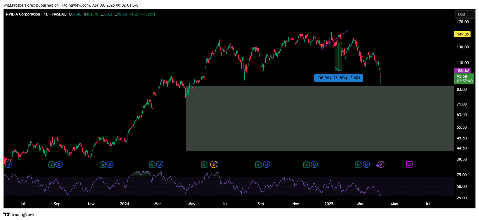Image resolution: width=479 pixels, height=220 pixels.
Task: Click the dividend marker at chart's far left edge
Action: pyautogui.click(x=9, y=164)
